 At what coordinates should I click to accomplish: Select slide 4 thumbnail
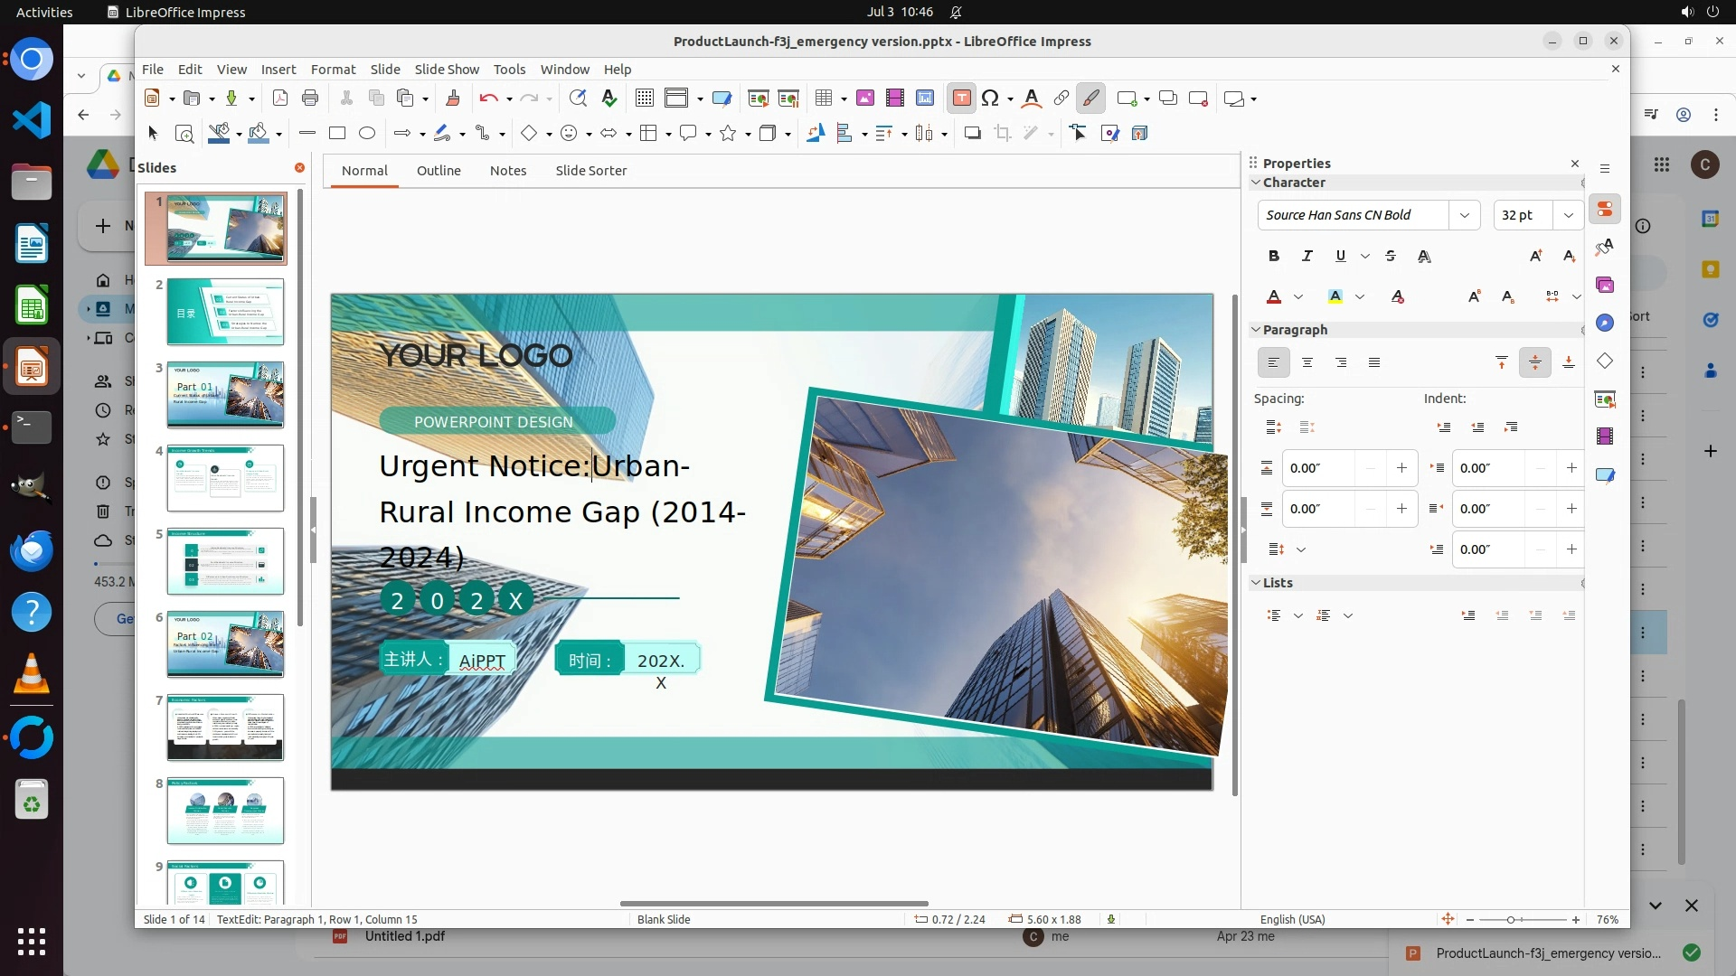point(225,478)
